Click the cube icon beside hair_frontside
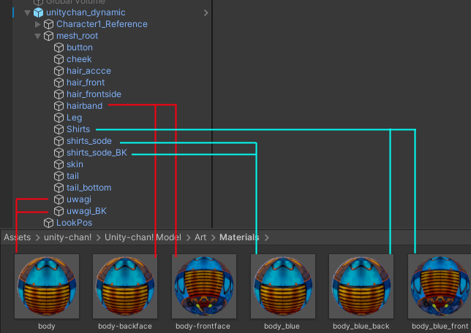 (x=59, y=94)
